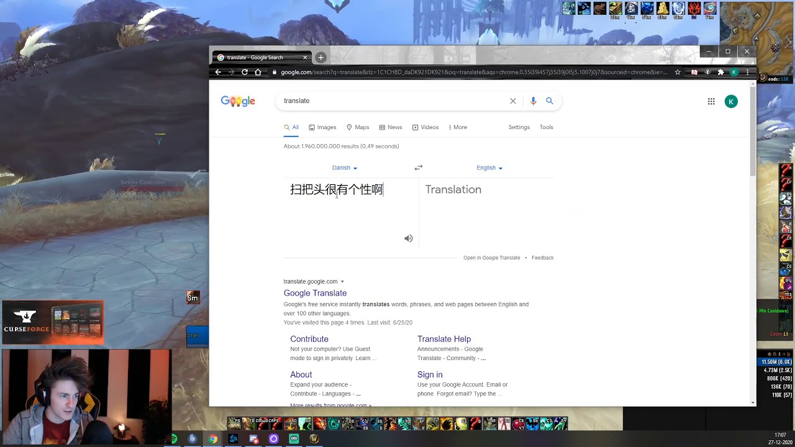Screen dimensions: 795x447
Task: Open Google account K avatar
Action: (731, 101)
